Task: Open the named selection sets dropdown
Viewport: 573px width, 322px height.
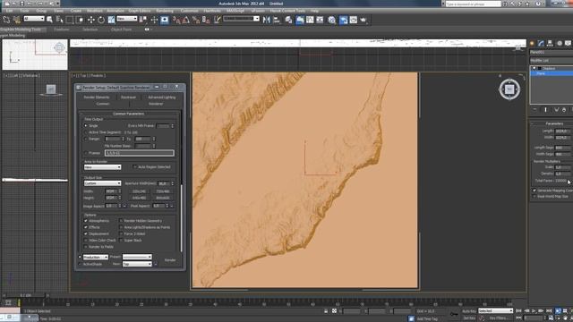Action: click(x=241, y=19)
